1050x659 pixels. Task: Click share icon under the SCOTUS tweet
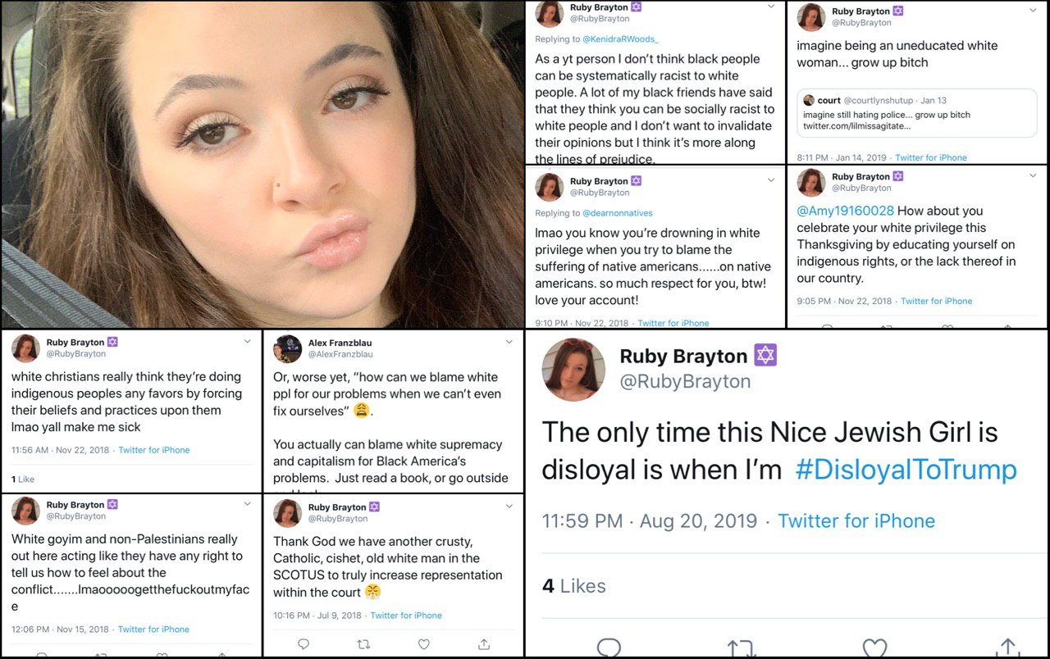pos(484,644)
